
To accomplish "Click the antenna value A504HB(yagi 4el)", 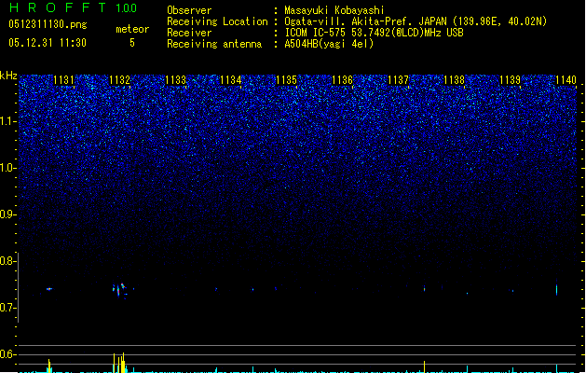I will 329,44.
